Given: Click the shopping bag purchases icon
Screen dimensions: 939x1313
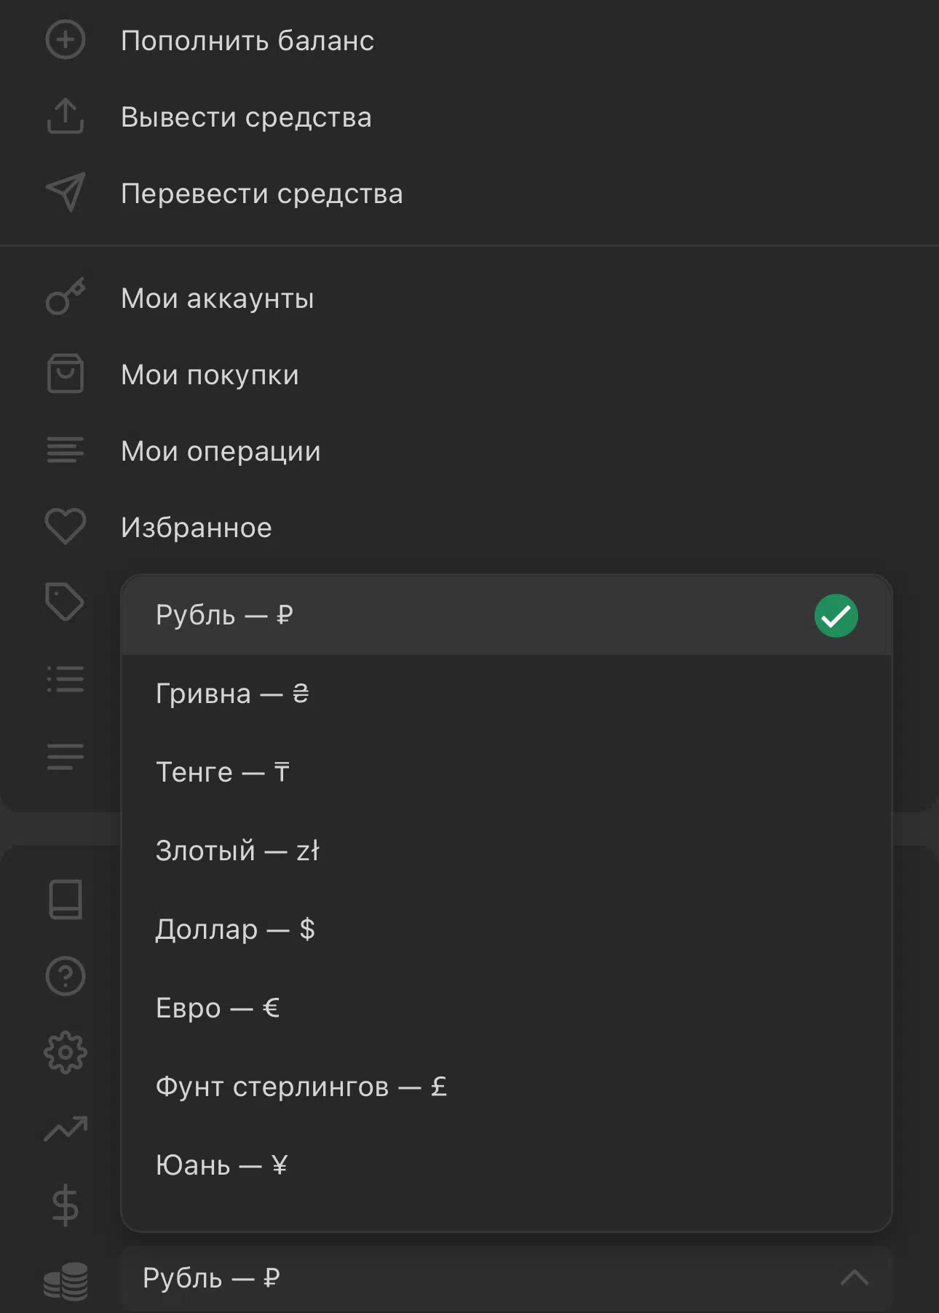Looking at the screenshot, I should coord(66,374).
